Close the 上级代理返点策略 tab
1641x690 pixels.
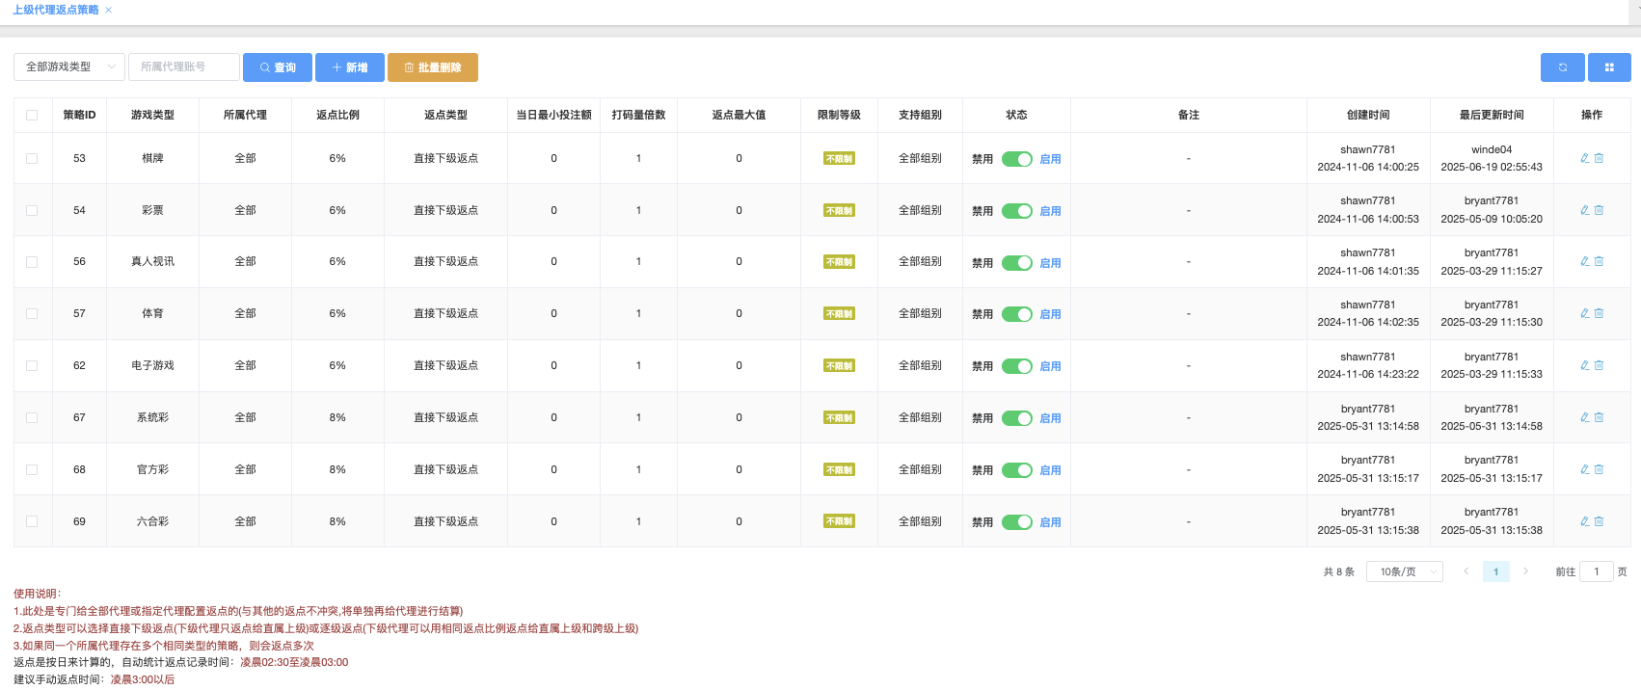(x=109, y=10)
